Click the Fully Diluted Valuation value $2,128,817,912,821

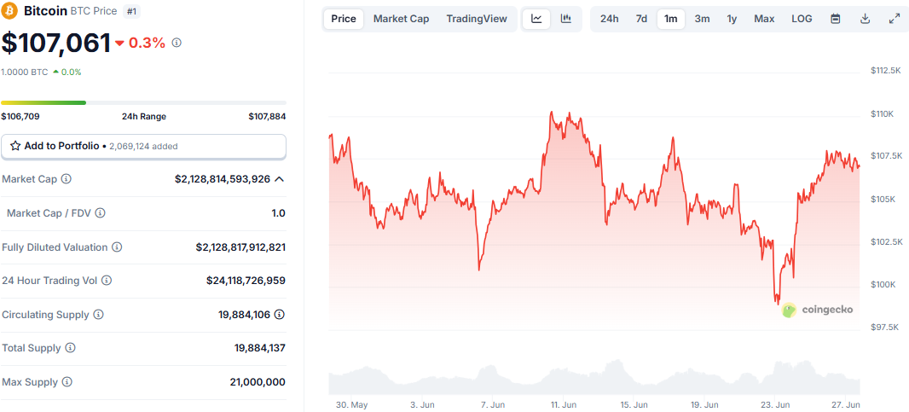(240, 247)
